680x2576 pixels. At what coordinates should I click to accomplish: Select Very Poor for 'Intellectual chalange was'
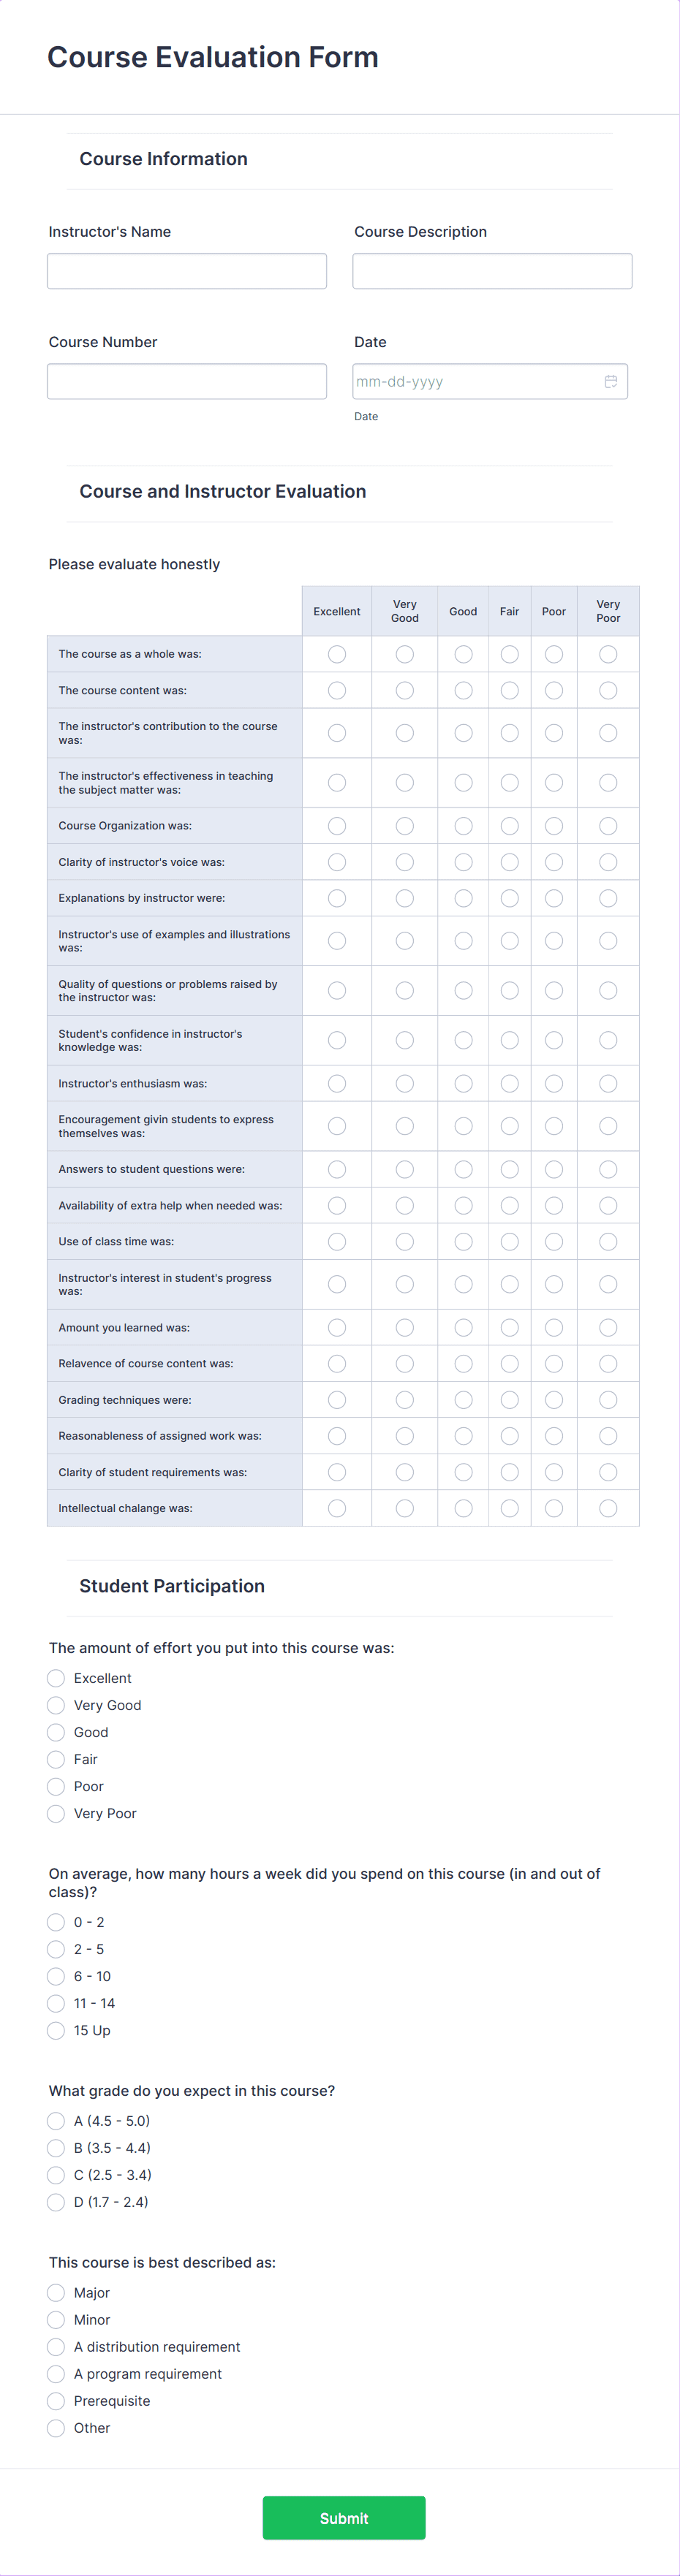click(607, 1508)
